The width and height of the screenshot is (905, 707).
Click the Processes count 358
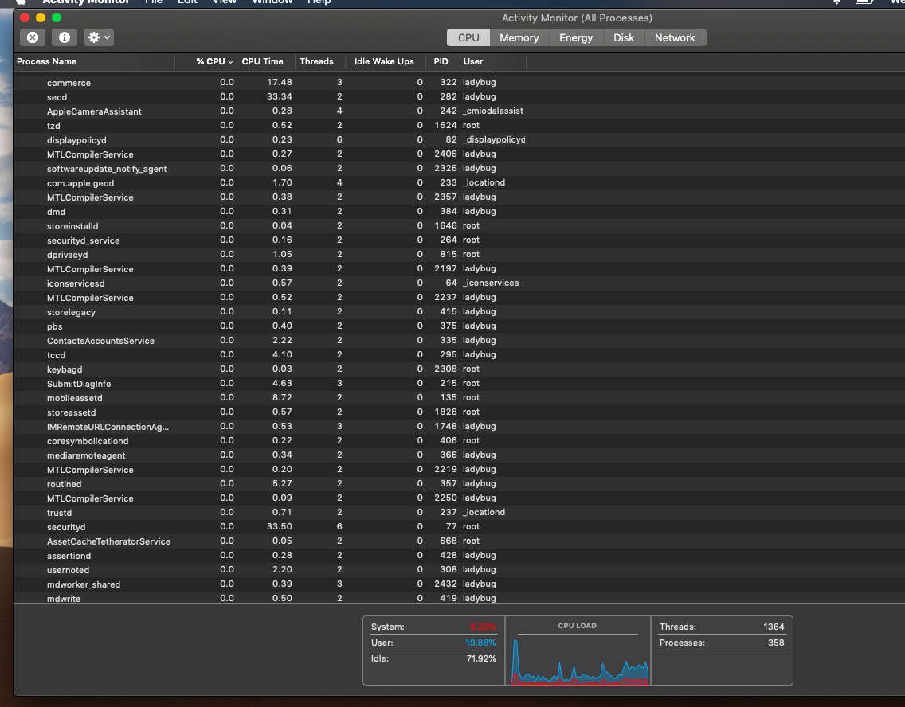tap(776, 643)
